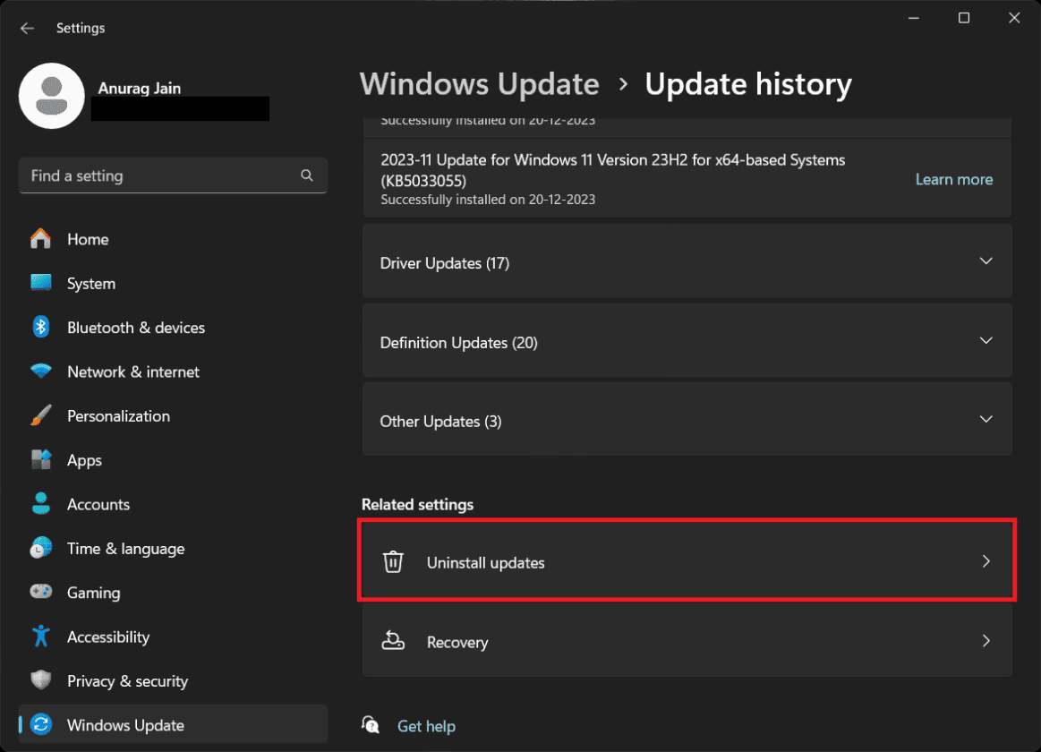The height and width of the screenshot is (752, 1041).
Task: Select the Home icon in the sidebar
Action: coord(40,239)
